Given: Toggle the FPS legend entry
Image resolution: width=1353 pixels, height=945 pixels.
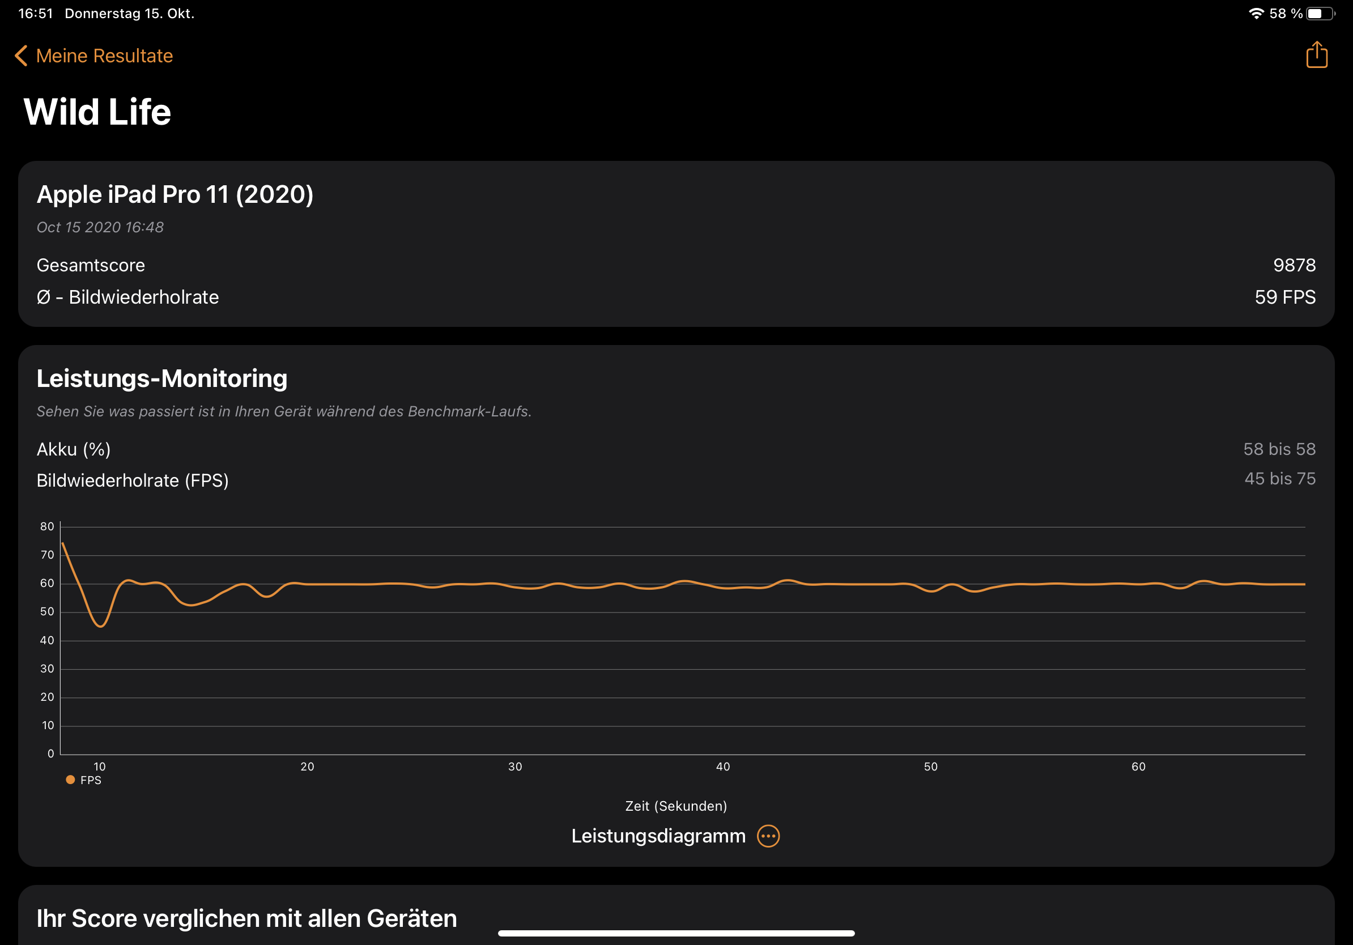Looking at the screenshot, I should click(90, 780).
